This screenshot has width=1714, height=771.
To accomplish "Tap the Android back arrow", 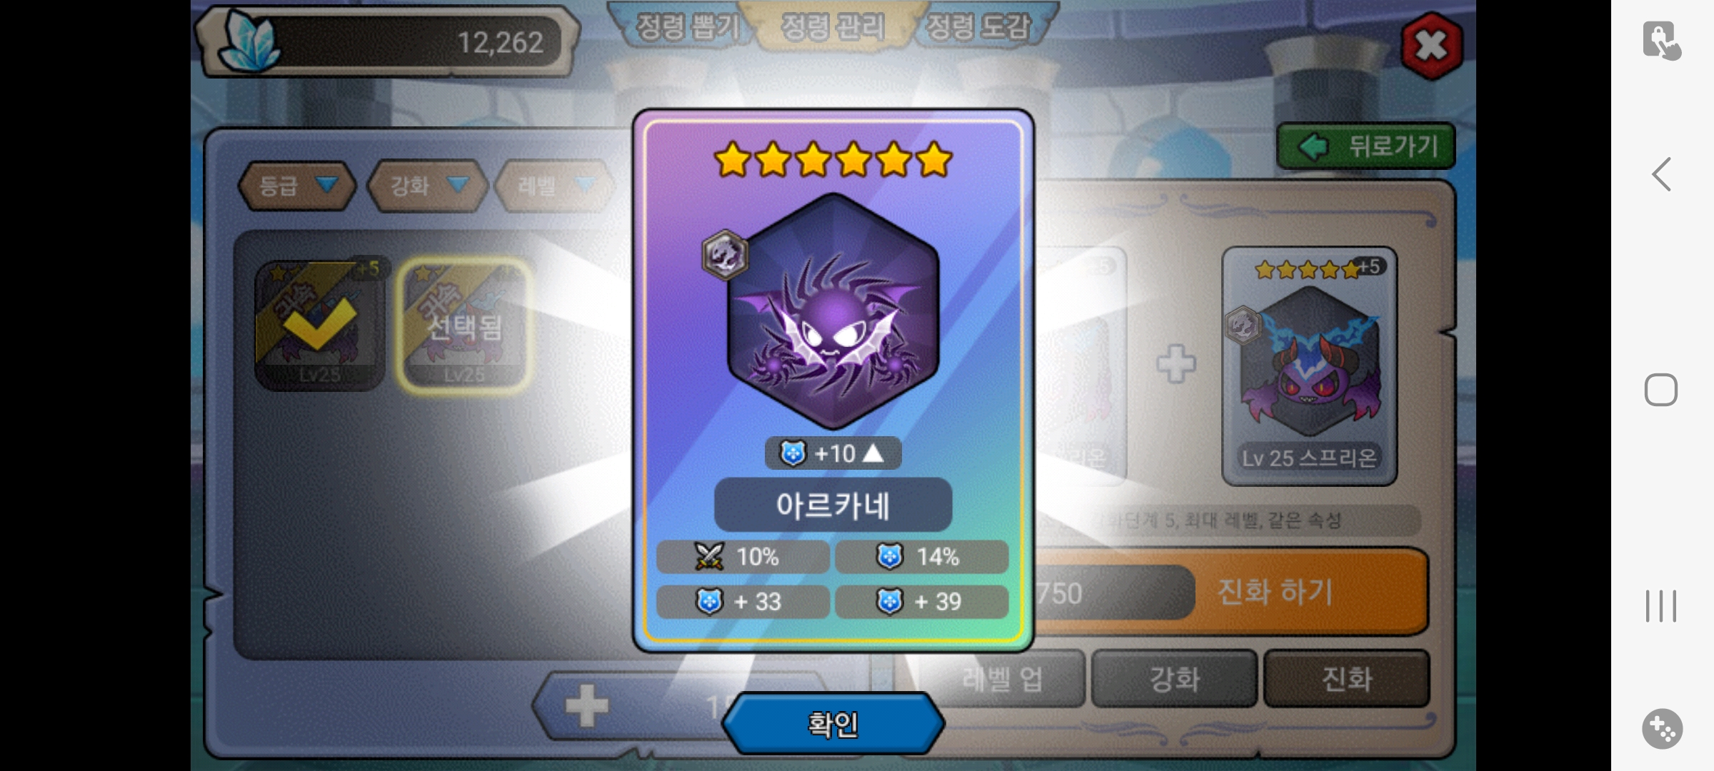I will click(1661, 174).
